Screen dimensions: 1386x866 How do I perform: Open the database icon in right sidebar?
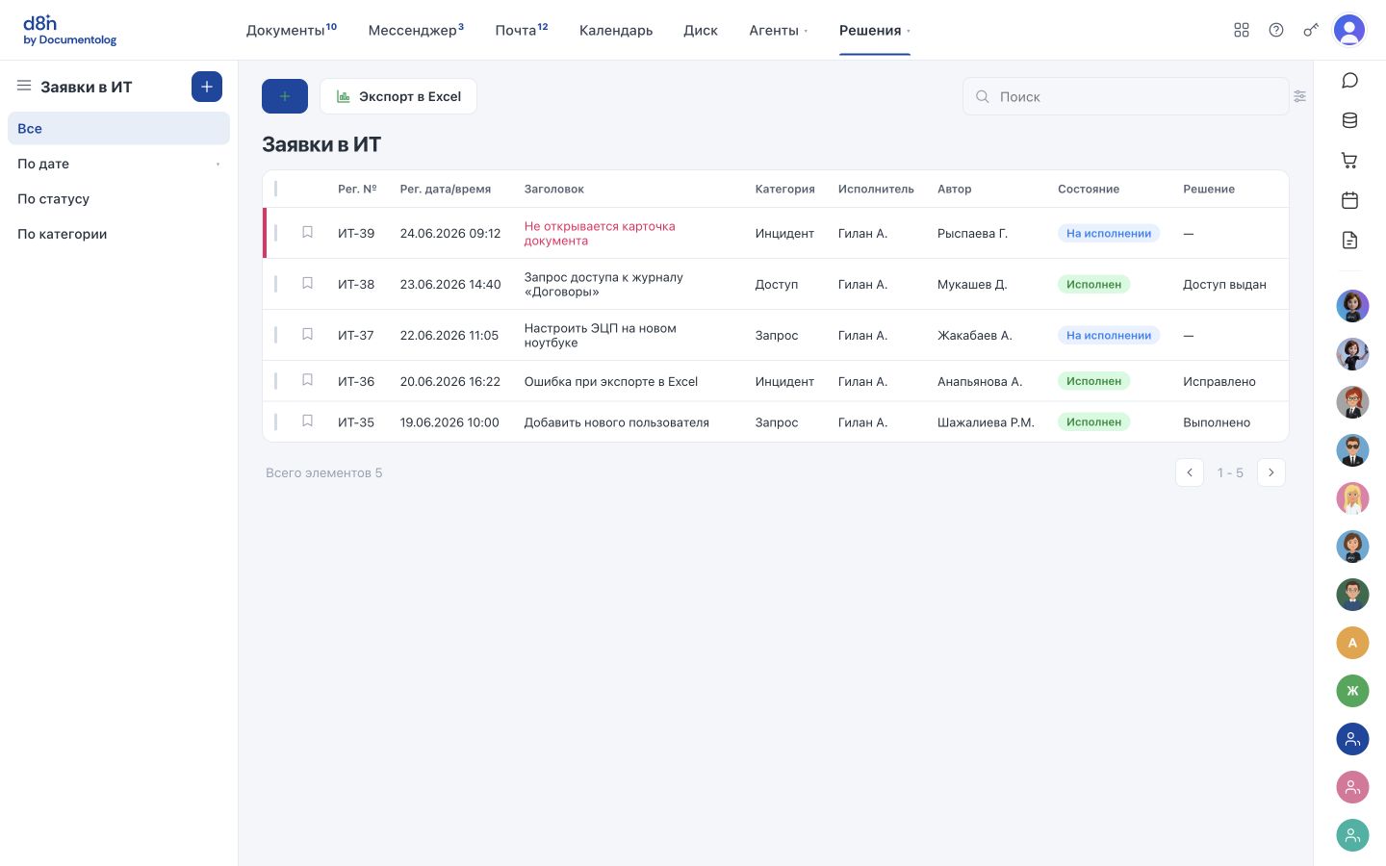pyautogui.click(x=1349, y=120)
